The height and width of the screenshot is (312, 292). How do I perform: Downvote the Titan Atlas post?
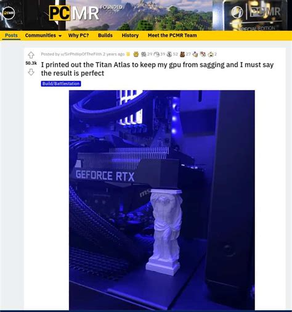pyautogui.click(x=31, y=72)
